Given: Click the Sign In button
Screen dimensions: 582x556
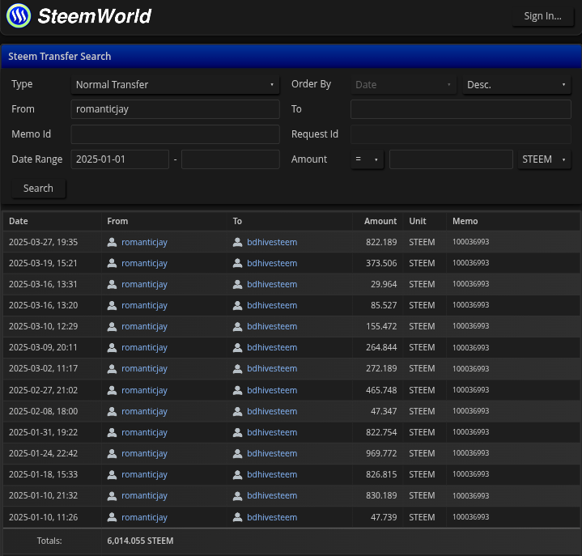Looking at the screenshot, I should [x=542, y=16].
